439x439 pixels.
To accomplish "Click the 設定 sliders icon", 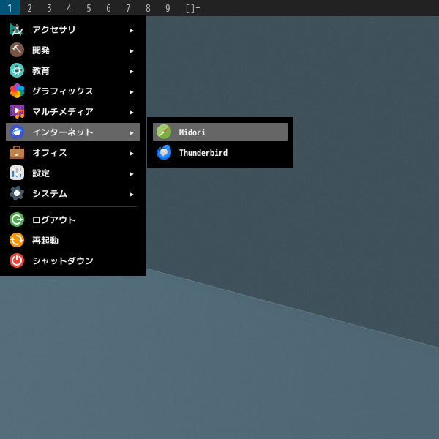I will tap(17, 173).
